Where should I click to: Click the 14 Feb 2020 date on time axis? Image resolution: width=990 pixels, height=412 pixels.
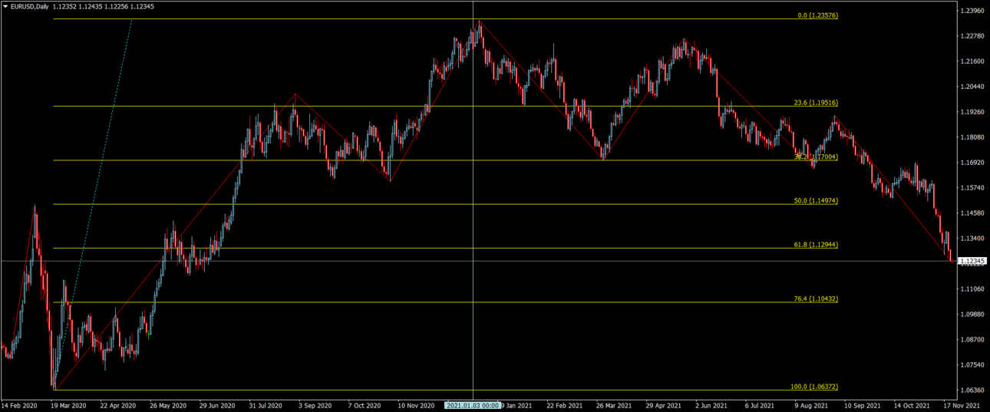click(19, 405)
